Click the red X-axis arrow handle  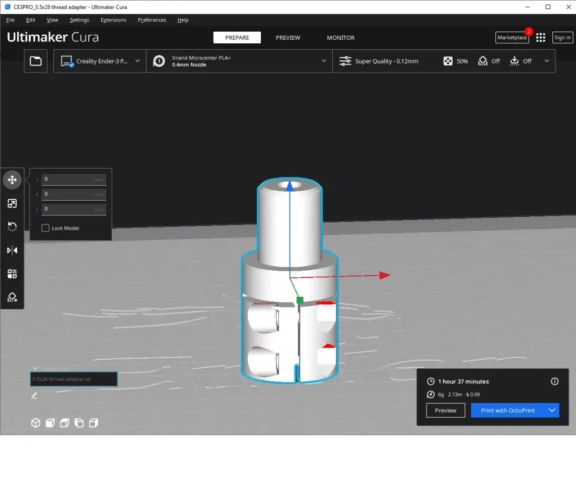pos(385,275)
